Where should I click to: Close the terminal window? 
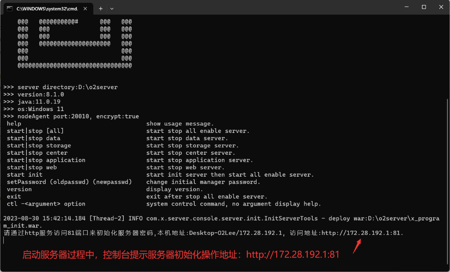pyautogui.click(x=441, y=7)
